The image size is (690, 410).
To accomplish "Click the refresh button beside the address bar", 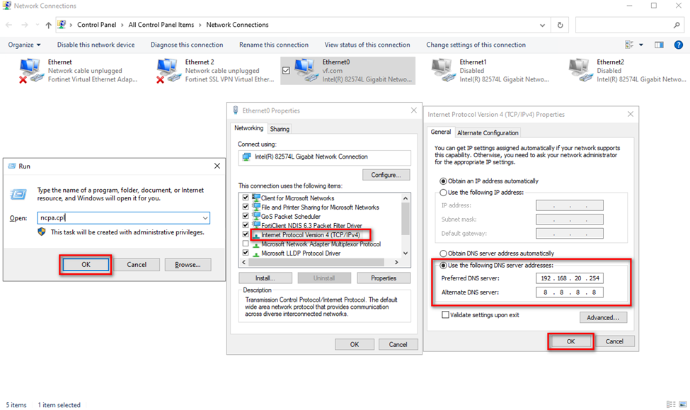I will point(560,25).
